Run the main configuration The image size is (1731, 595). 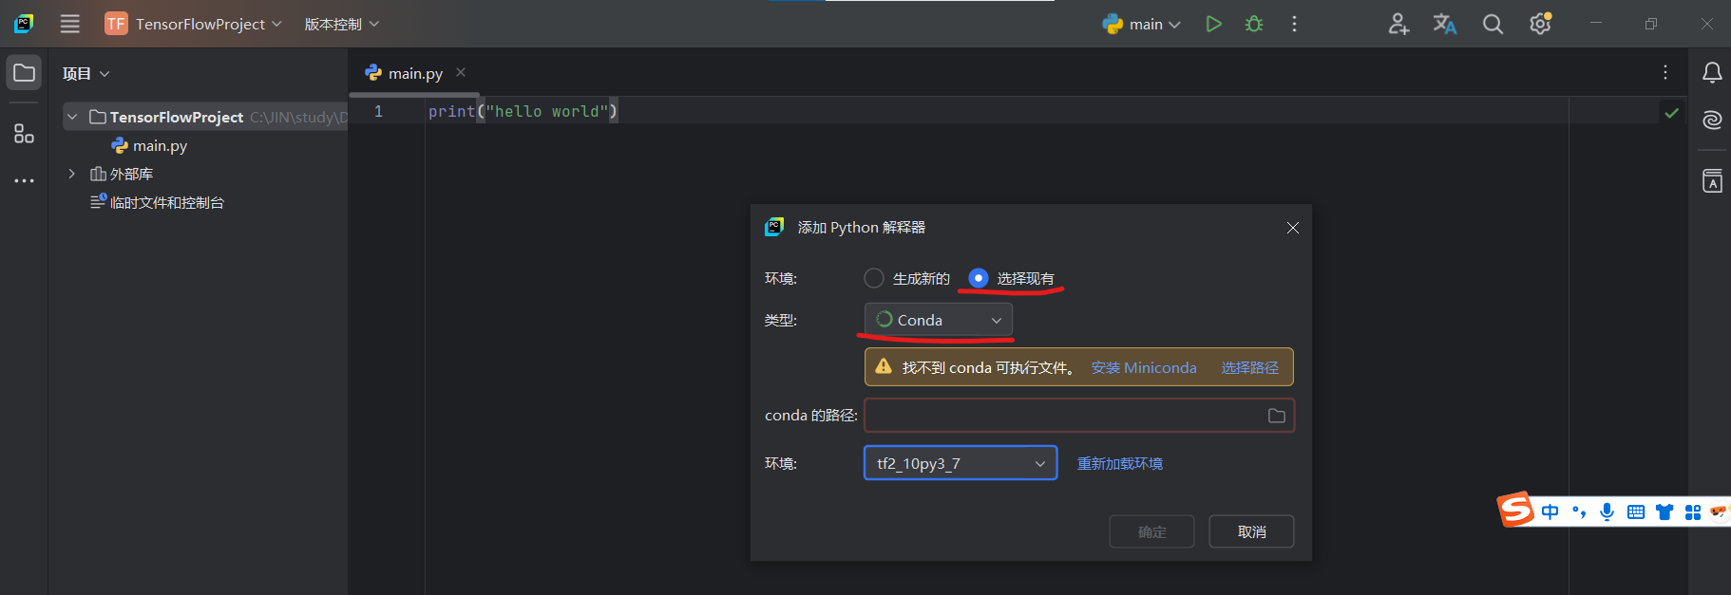tap(1213, 24)
